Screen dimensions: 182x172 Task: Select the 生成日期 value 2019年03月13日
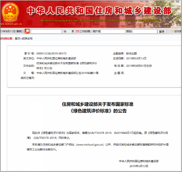click(x=136, y=59)
